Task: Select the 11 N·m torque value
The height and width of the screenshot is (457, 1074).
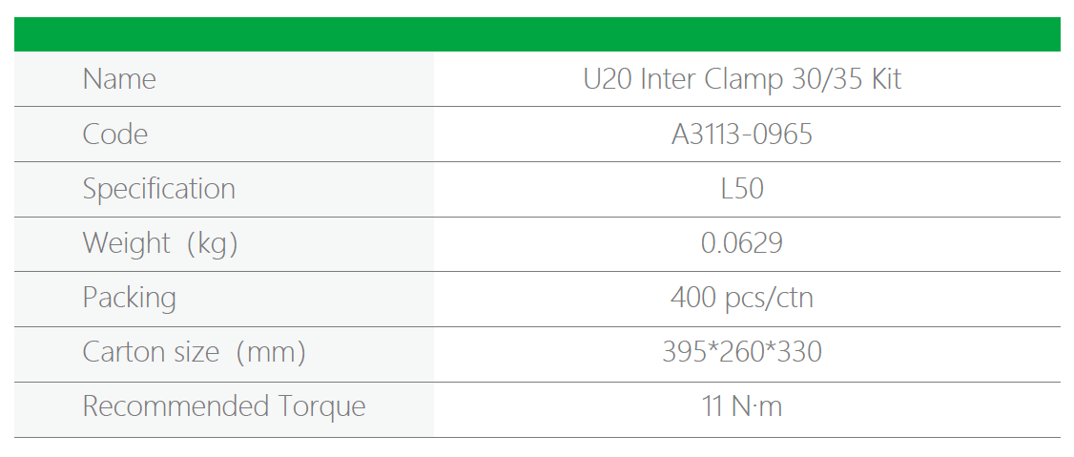Action: point(742,407)
